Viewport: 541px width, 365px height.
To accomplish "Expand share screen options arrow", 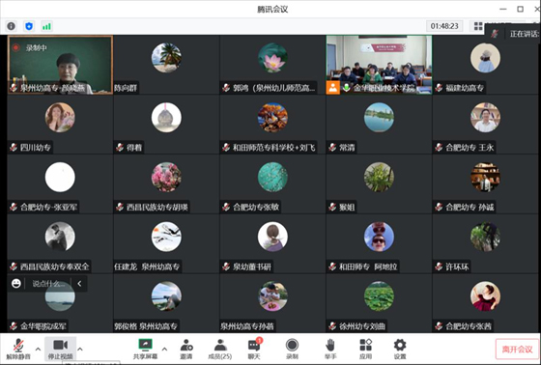I will coord(164,350).
